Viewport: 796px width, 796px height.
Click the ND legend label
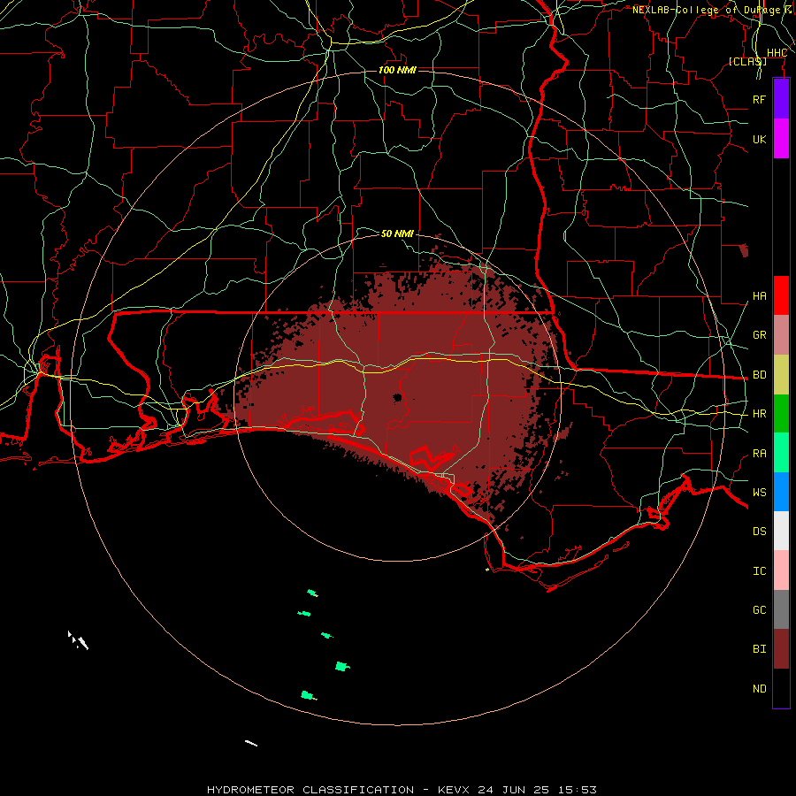point(759,688)
